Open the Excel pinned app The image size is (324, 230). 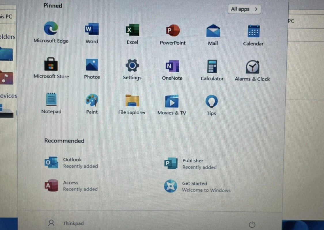click(x=132, y=34)
